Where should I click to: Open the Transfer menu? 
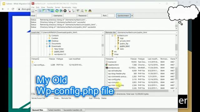tap(50, 7)
